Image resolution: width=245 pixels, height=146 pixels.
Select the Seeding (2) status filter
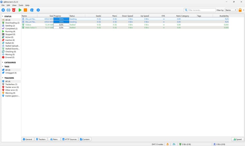tap(10, 26)
